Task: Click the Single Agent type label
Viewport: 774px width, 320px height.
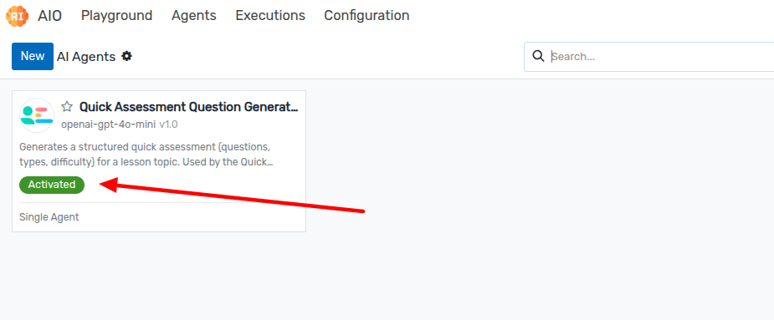Action: 49,217
